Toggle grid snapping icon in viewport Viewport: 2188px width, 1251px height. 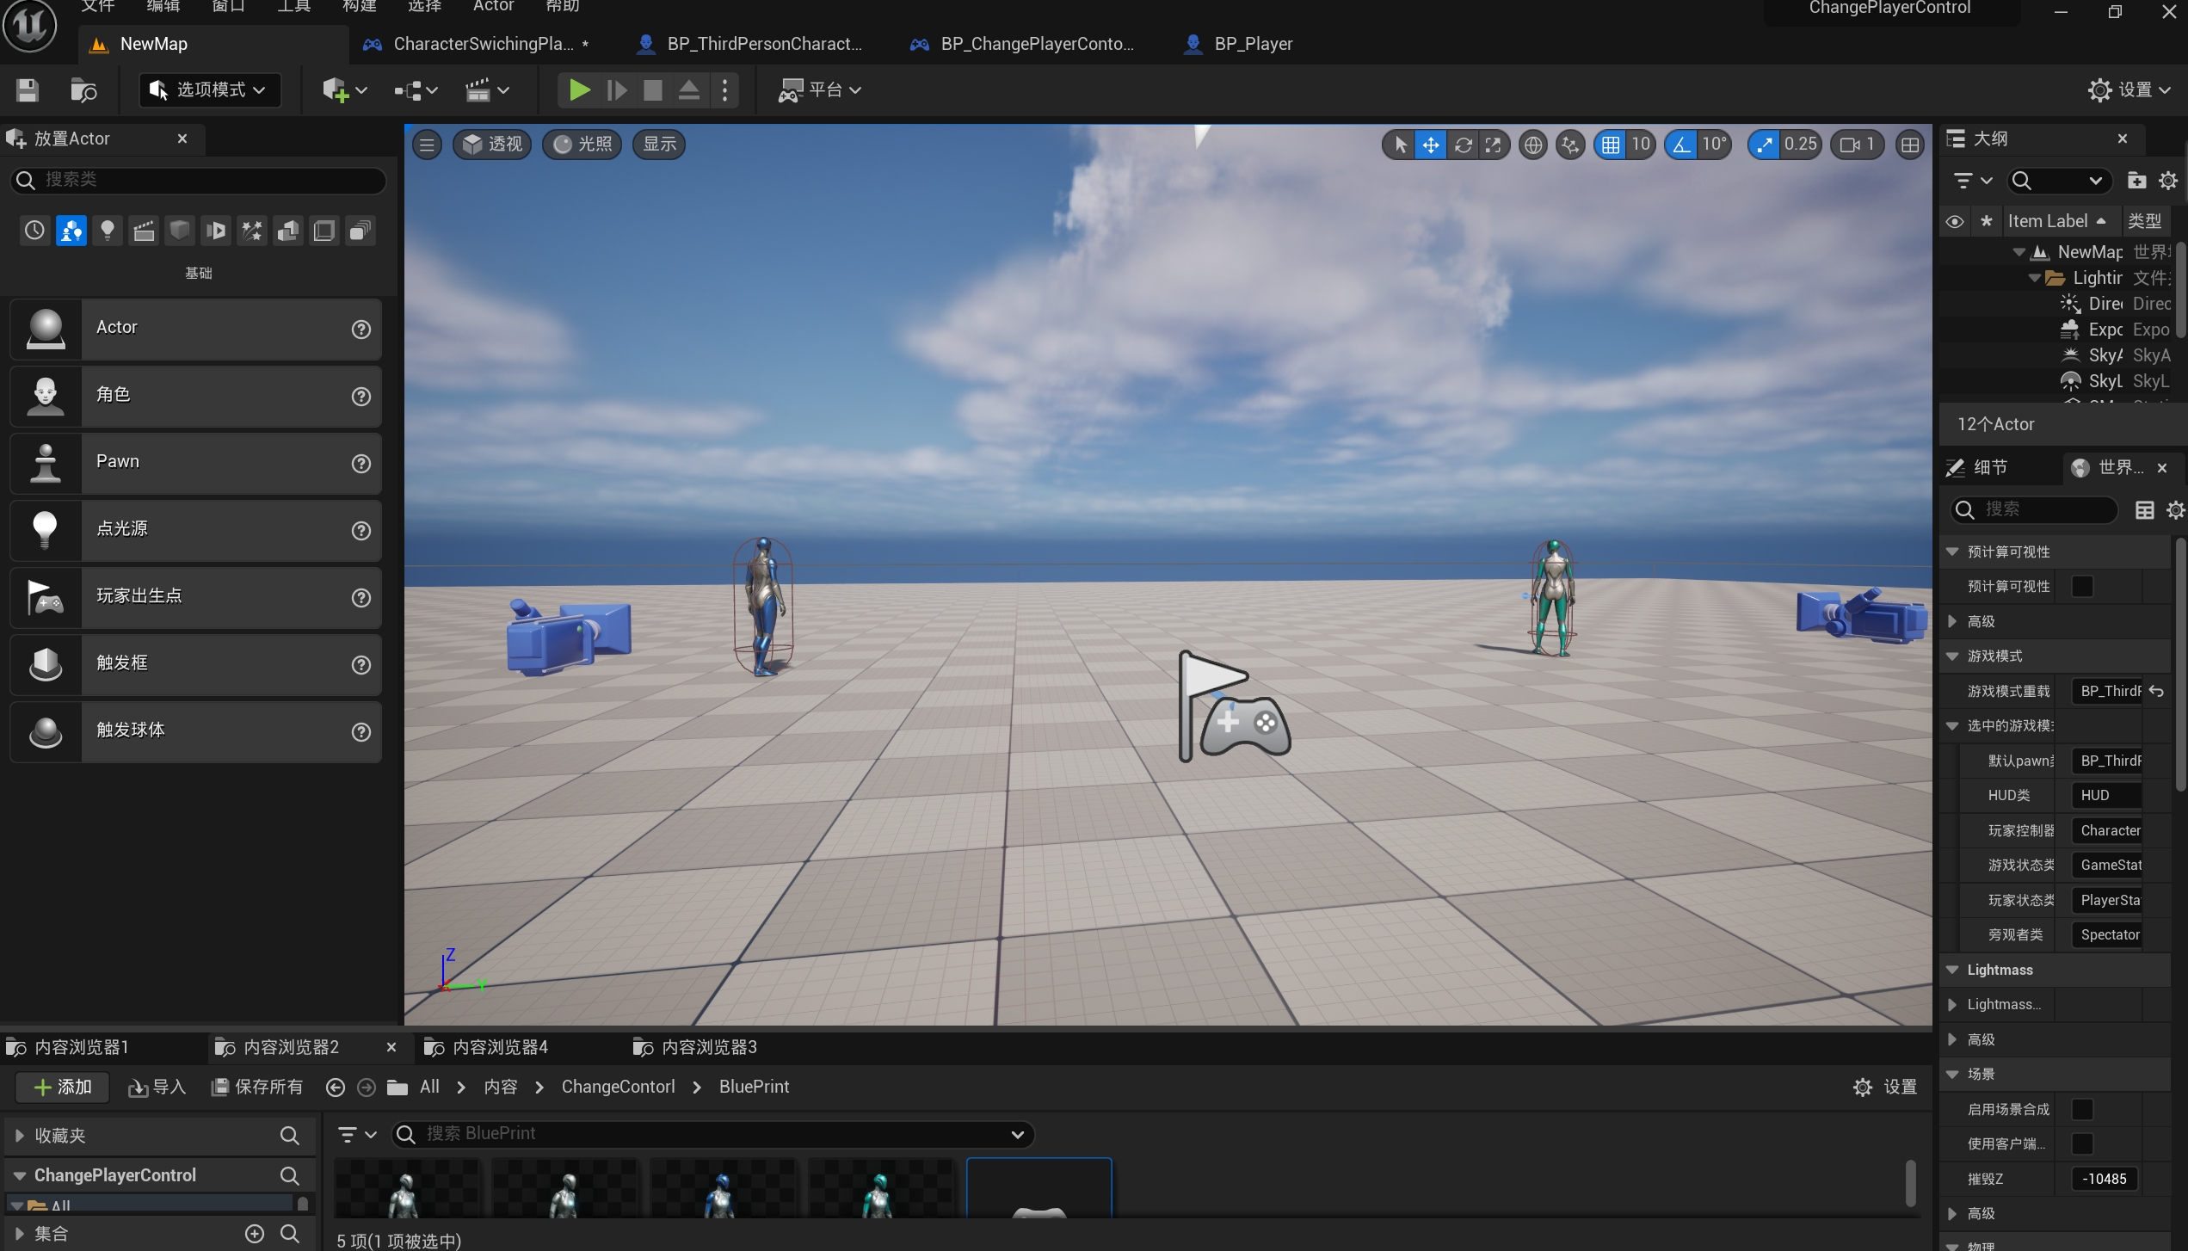point(1610,145)
